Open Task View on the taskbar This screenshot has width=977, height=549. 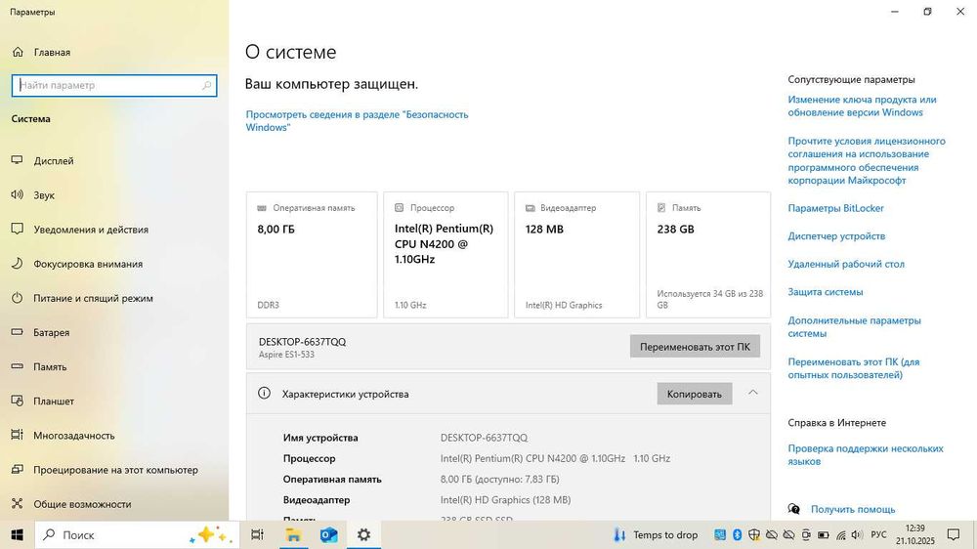tap(257, 534)
